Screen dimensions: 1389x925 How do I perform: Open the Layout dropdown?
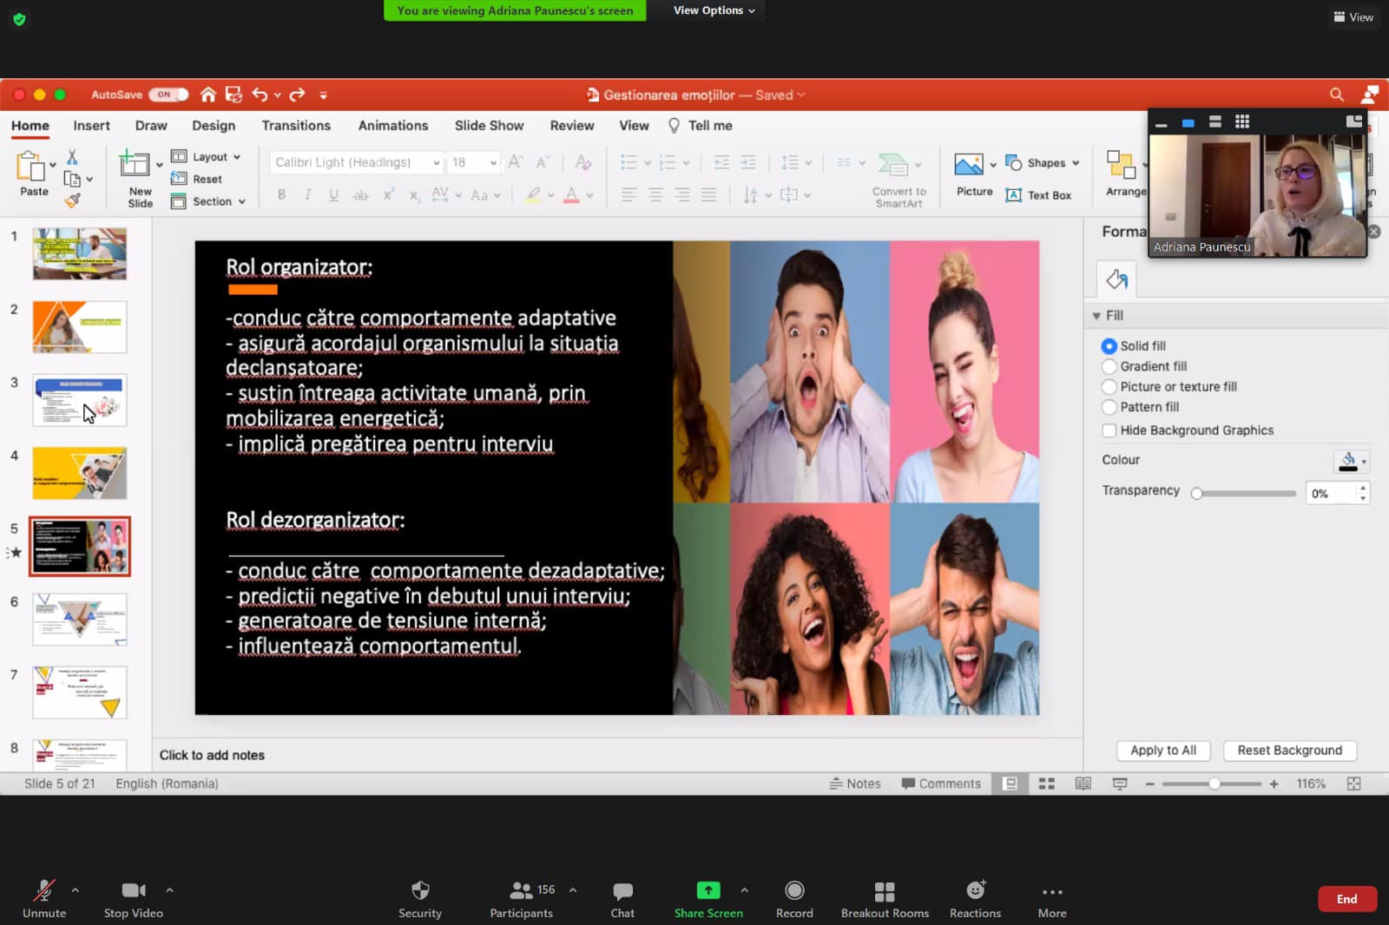206,157
